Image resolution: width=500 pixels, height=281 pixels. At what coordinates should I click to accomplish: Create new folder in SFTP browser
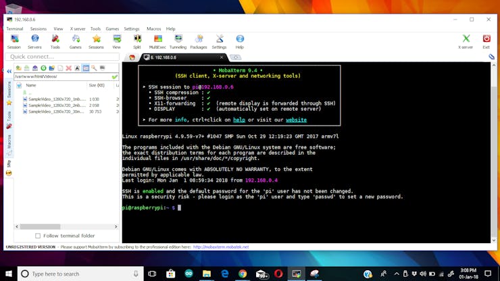[51, 68]
